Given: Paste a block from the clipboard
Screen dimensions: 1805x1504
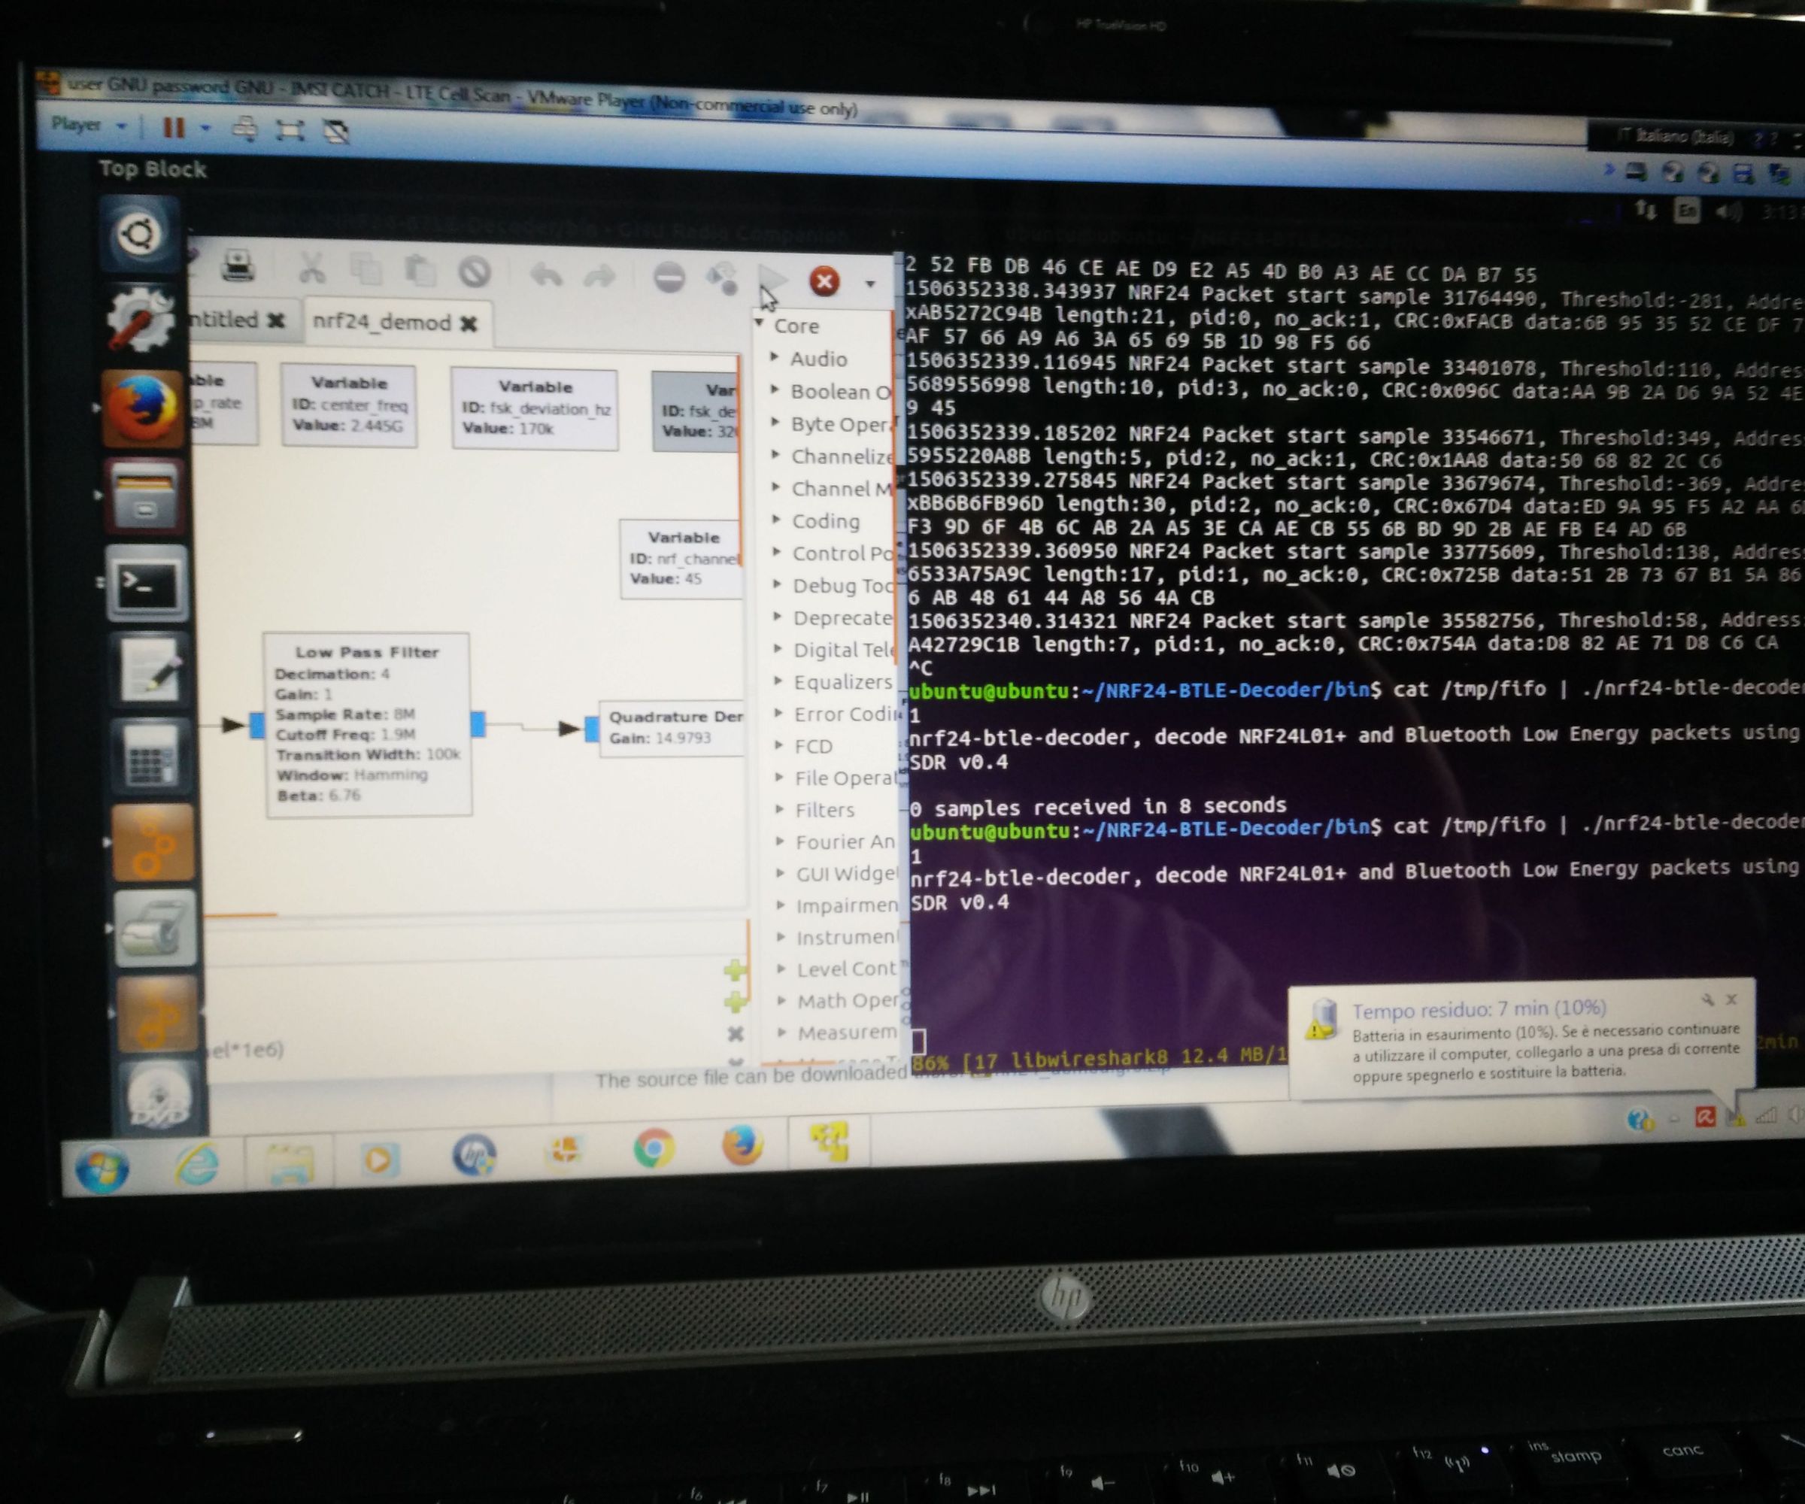Looking at the screenshot, I should [420, 271].
